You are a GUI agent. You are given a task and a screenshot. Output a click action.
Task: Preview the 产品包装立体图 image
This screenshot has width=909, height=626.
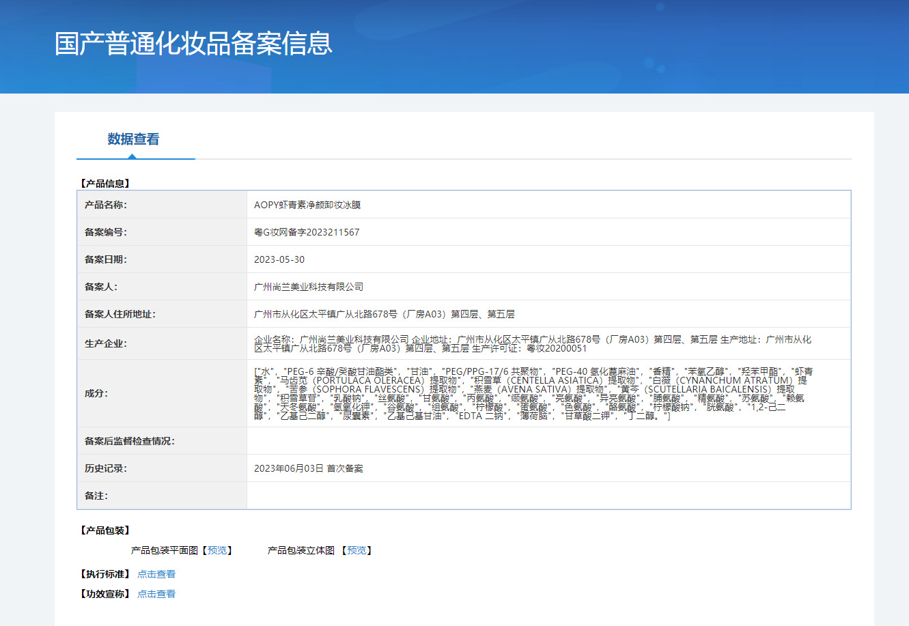coord(356,550)
